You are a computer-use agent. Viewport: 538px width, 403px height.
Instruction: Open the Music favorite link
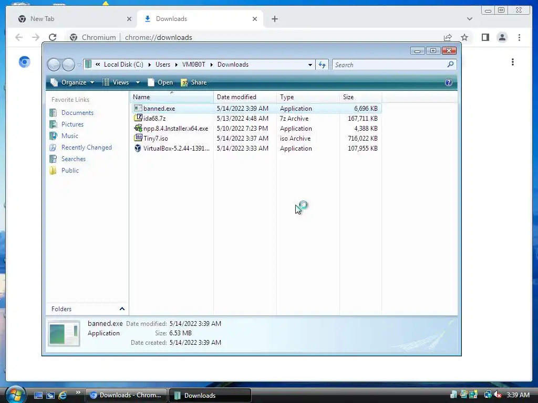[70, 136]
